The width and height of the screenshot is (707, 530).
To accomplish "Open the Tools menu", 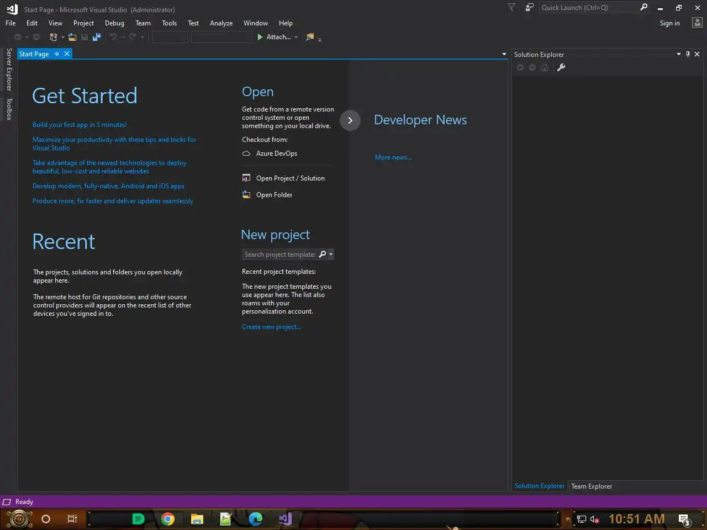I will [169, 23].
